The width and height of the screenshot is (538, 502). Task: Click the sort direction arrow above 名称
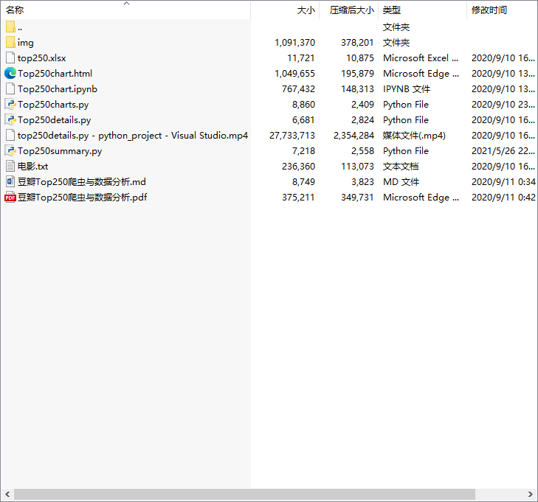(127, 3)
